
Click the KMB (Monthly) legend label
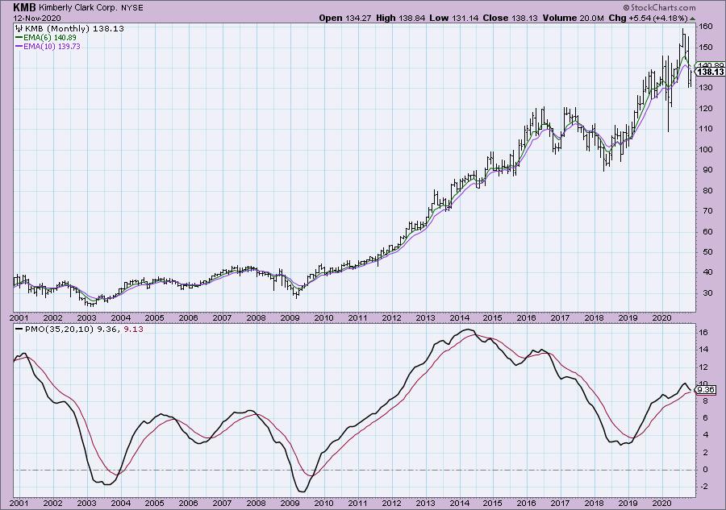[58, 28]
